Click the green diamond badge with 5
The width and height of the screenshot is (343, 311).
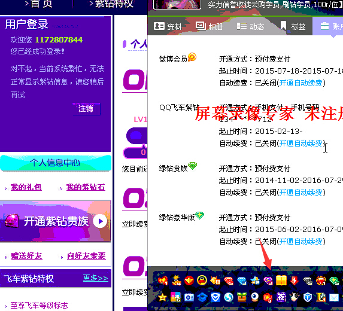[x=334, y=280]
